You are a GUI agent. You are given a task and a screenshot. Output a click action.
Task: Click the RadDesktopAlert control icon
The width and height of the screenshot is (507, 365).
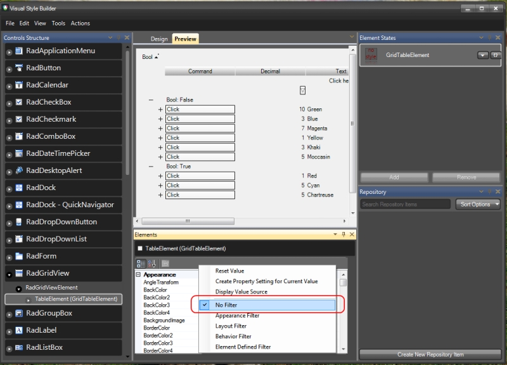coord(19,170)
